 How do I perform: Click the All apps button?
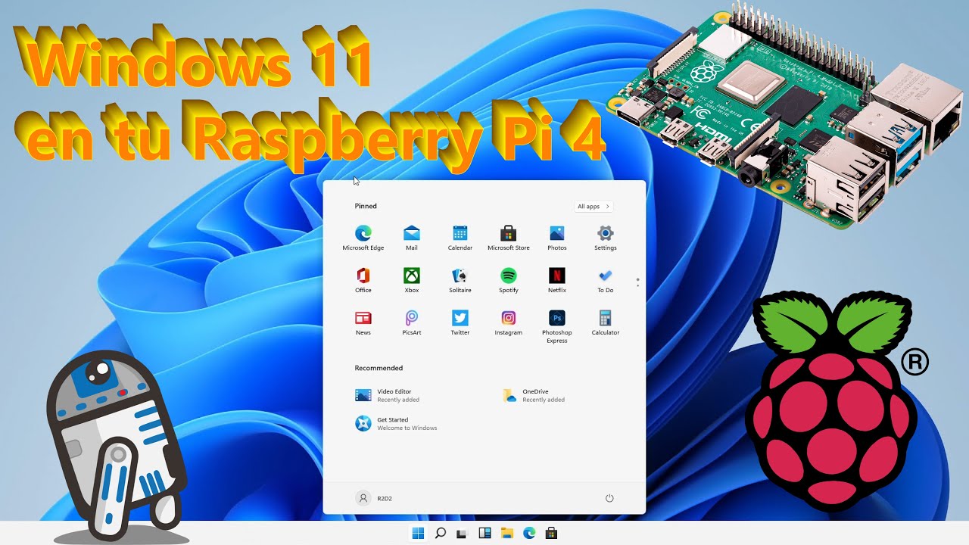594,206
